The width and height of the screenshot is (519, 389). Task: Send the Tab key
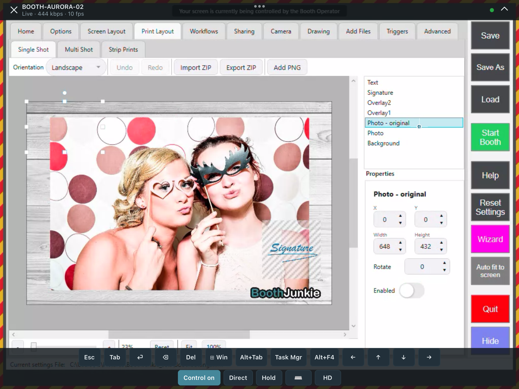click(115, 357)
